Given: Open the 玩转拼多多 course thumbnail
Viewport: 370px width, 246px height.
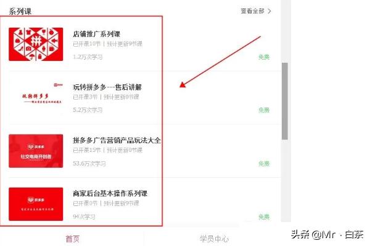Looking at the screenshot, I should pyautogui.click(x=36, y=97).
